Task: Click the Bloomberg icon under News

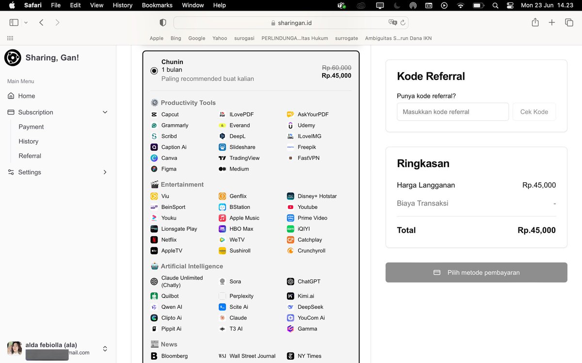Action: pyautogui.click(x=154, y=356)
